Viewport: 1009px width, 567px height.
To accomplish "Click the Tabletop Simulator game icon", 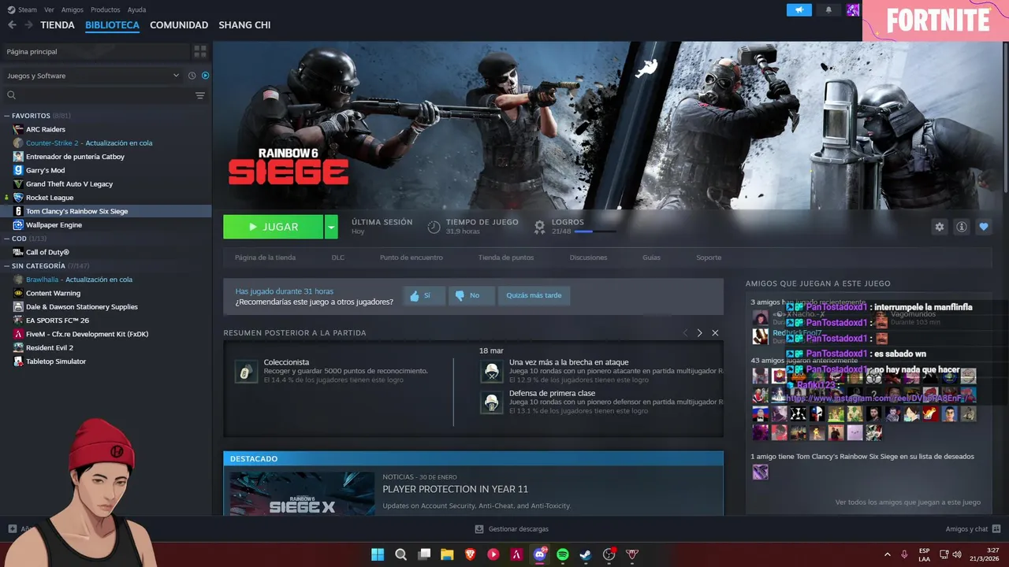I will [18, 361].
